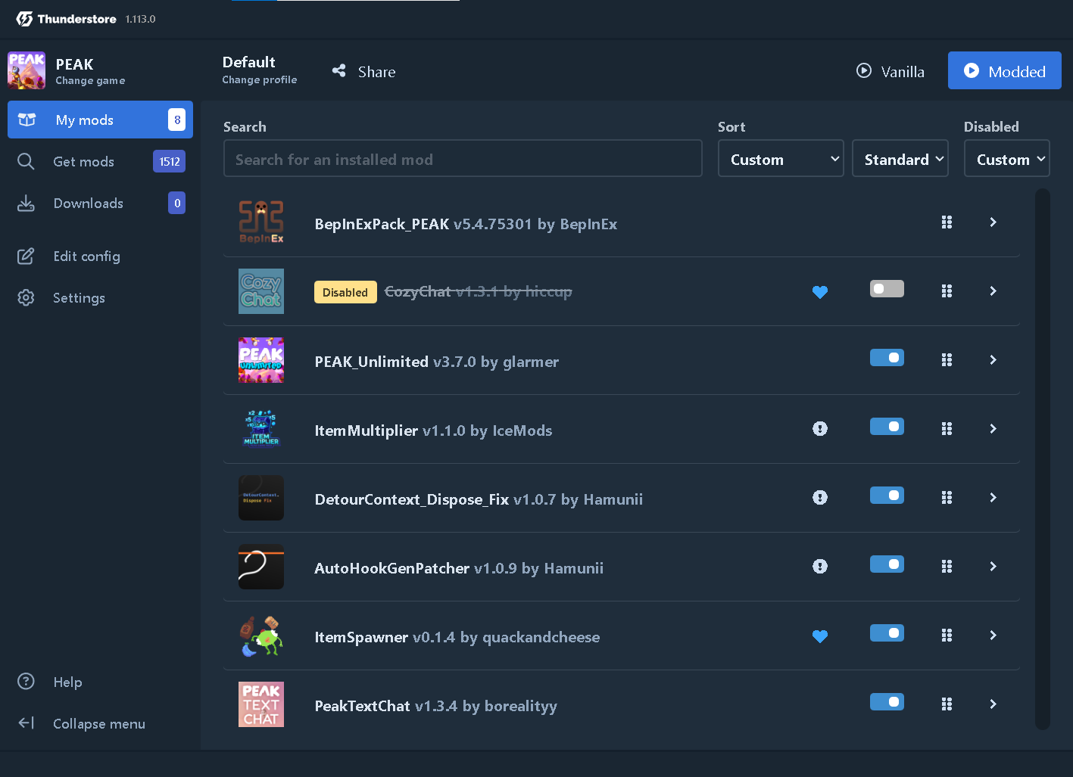The image size is (1073, 777).
Task: Click the ItemSpawner mod icon
Action: tap(261, 636)
